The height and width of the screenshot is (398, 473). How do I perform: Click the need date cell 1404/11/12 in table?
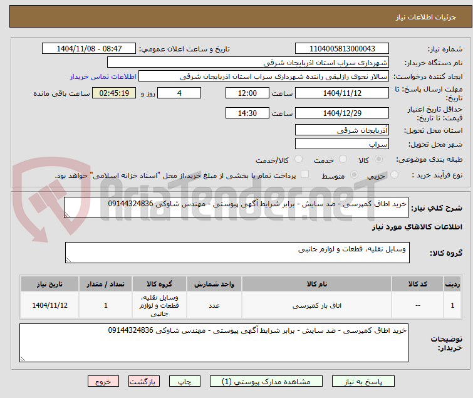[49, 305]
